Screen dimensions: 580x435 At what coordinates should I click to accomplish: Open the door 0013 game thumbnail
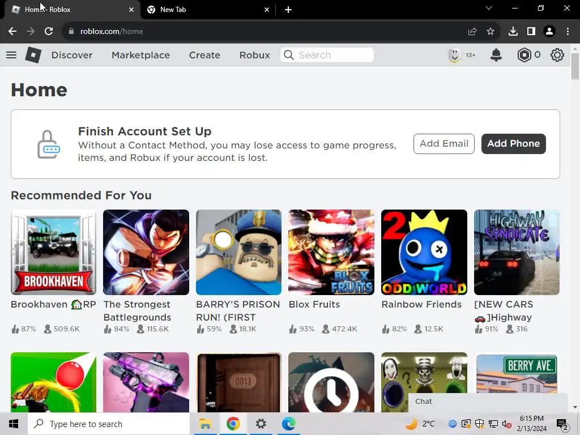[x=238, y=382]
